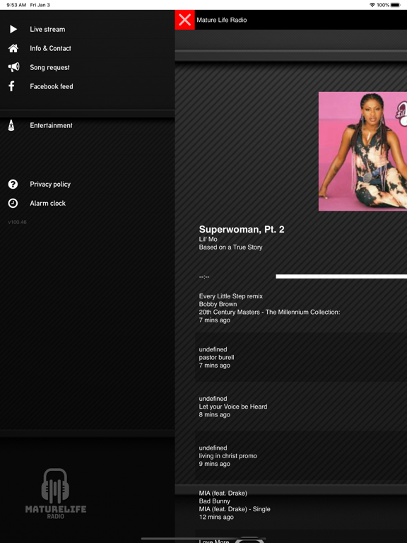Close the side menu with the red X
The image size is (407, 543).
[x=185, y=20]
